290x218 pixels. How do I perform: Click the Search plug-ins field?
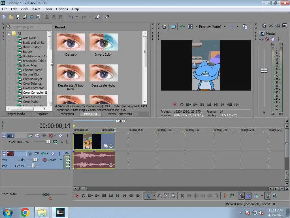pos(29,27)
